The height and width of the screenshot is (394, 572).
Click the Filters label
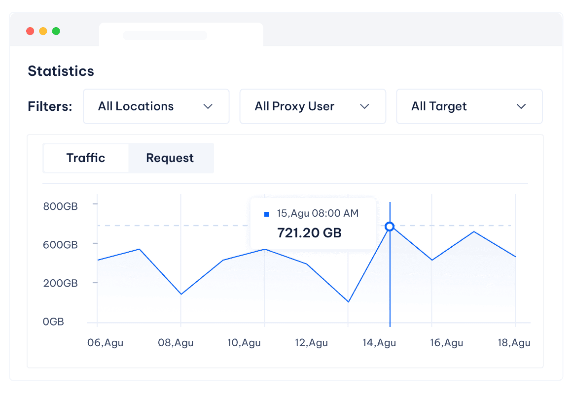50,106
